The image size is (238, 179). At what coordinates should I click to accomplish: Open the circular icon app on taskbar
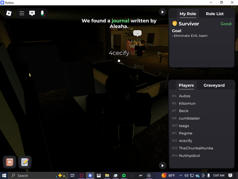point(149,176)
